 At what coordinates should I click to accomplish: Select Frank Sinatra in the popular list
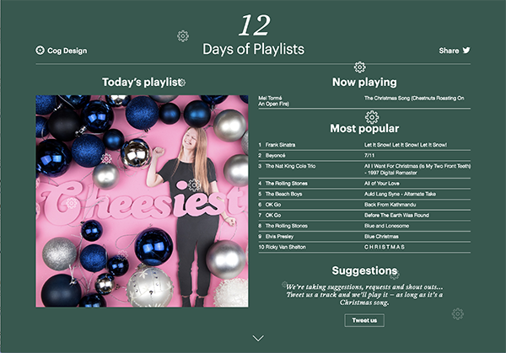pos(280,145)
